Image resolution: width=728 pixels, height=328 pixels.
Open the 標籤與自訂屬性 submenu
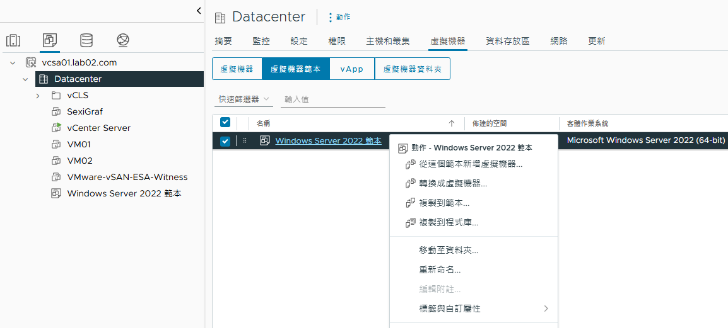(x=474, y=308)
